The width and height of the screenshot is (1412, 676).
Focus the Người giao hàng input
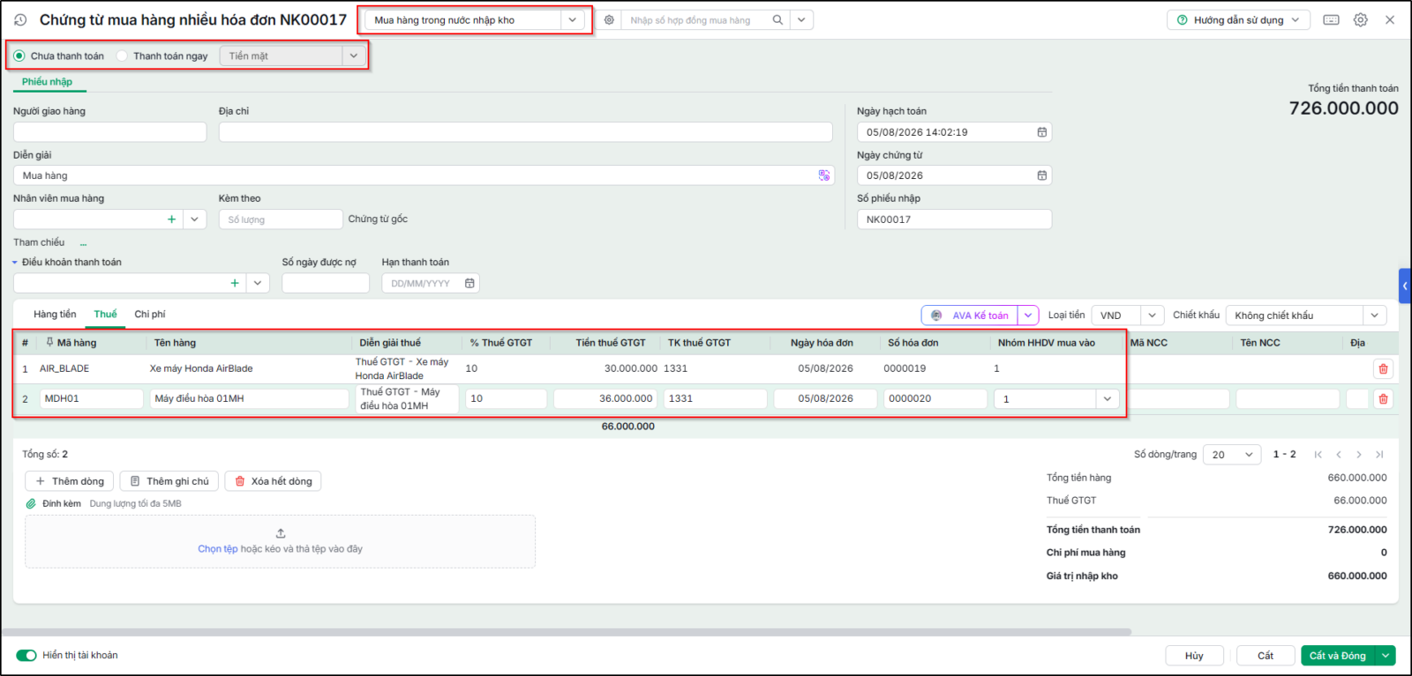tap(110, 132)
